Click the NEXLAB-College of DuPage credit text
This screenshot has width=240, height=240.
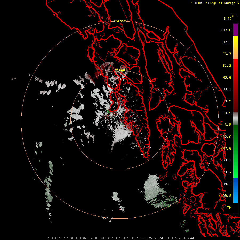[213, 3]
